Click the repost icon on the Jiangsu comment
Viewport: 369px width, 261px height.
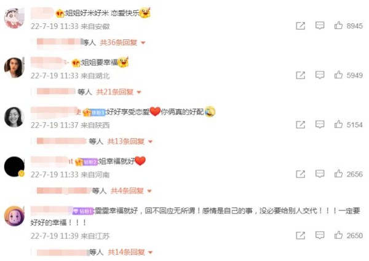pyautogui.click(x=300, y=235)
